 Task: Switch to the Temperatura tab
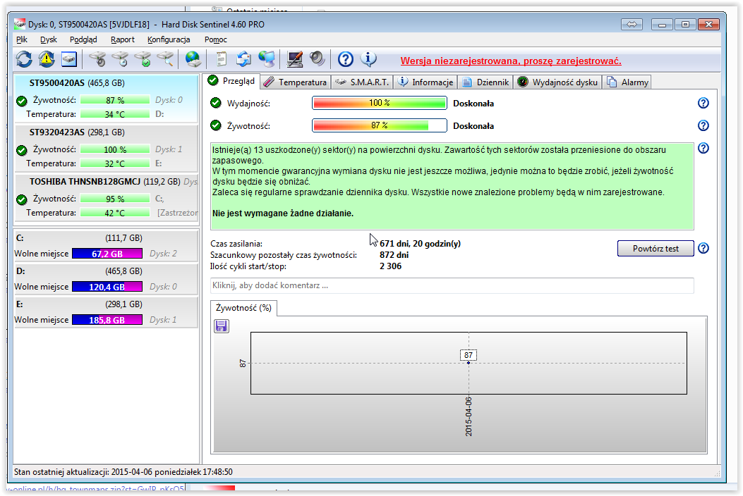tap(295, 82)
